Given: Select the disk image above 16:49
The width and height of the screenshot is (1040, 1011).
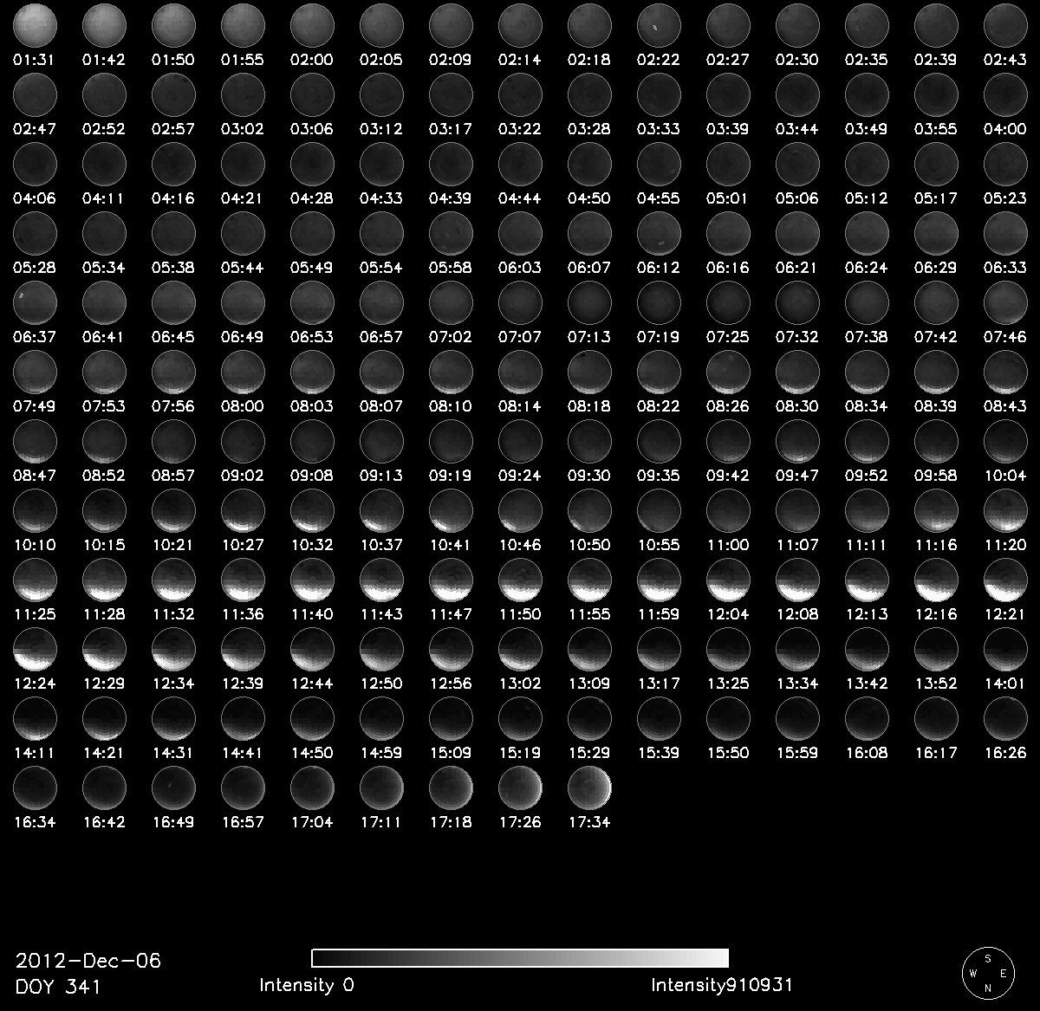Looking at the screenshot, I should click(173, 787).
